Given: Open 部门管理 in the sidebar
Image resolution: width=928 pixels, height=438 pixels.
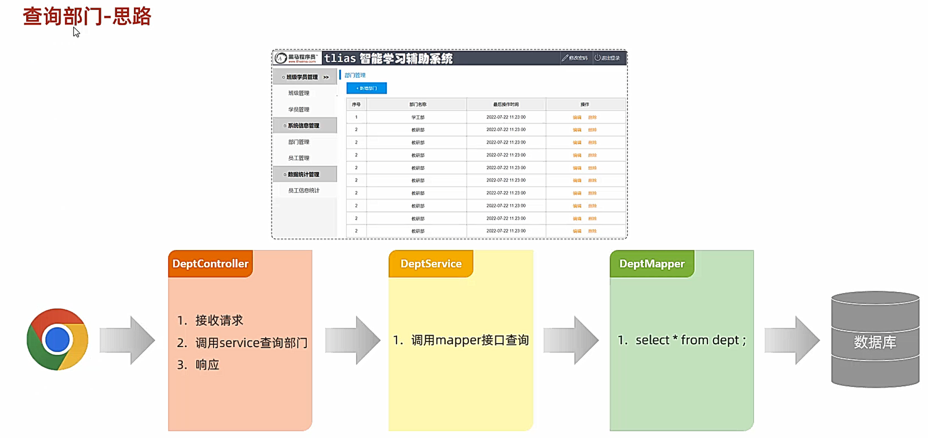Looking at the screenshot, I should coord(299,142).
